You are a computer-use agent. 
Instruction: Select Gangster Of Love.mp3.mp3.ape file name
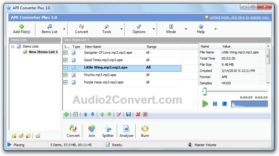pyautogui.click(x=108, y=53)
